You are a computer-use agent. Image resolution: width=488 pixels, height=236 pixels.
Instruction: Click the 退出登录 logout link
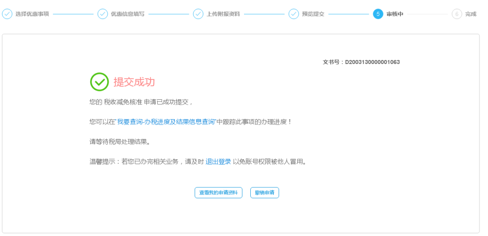click(x=218, y=162)
